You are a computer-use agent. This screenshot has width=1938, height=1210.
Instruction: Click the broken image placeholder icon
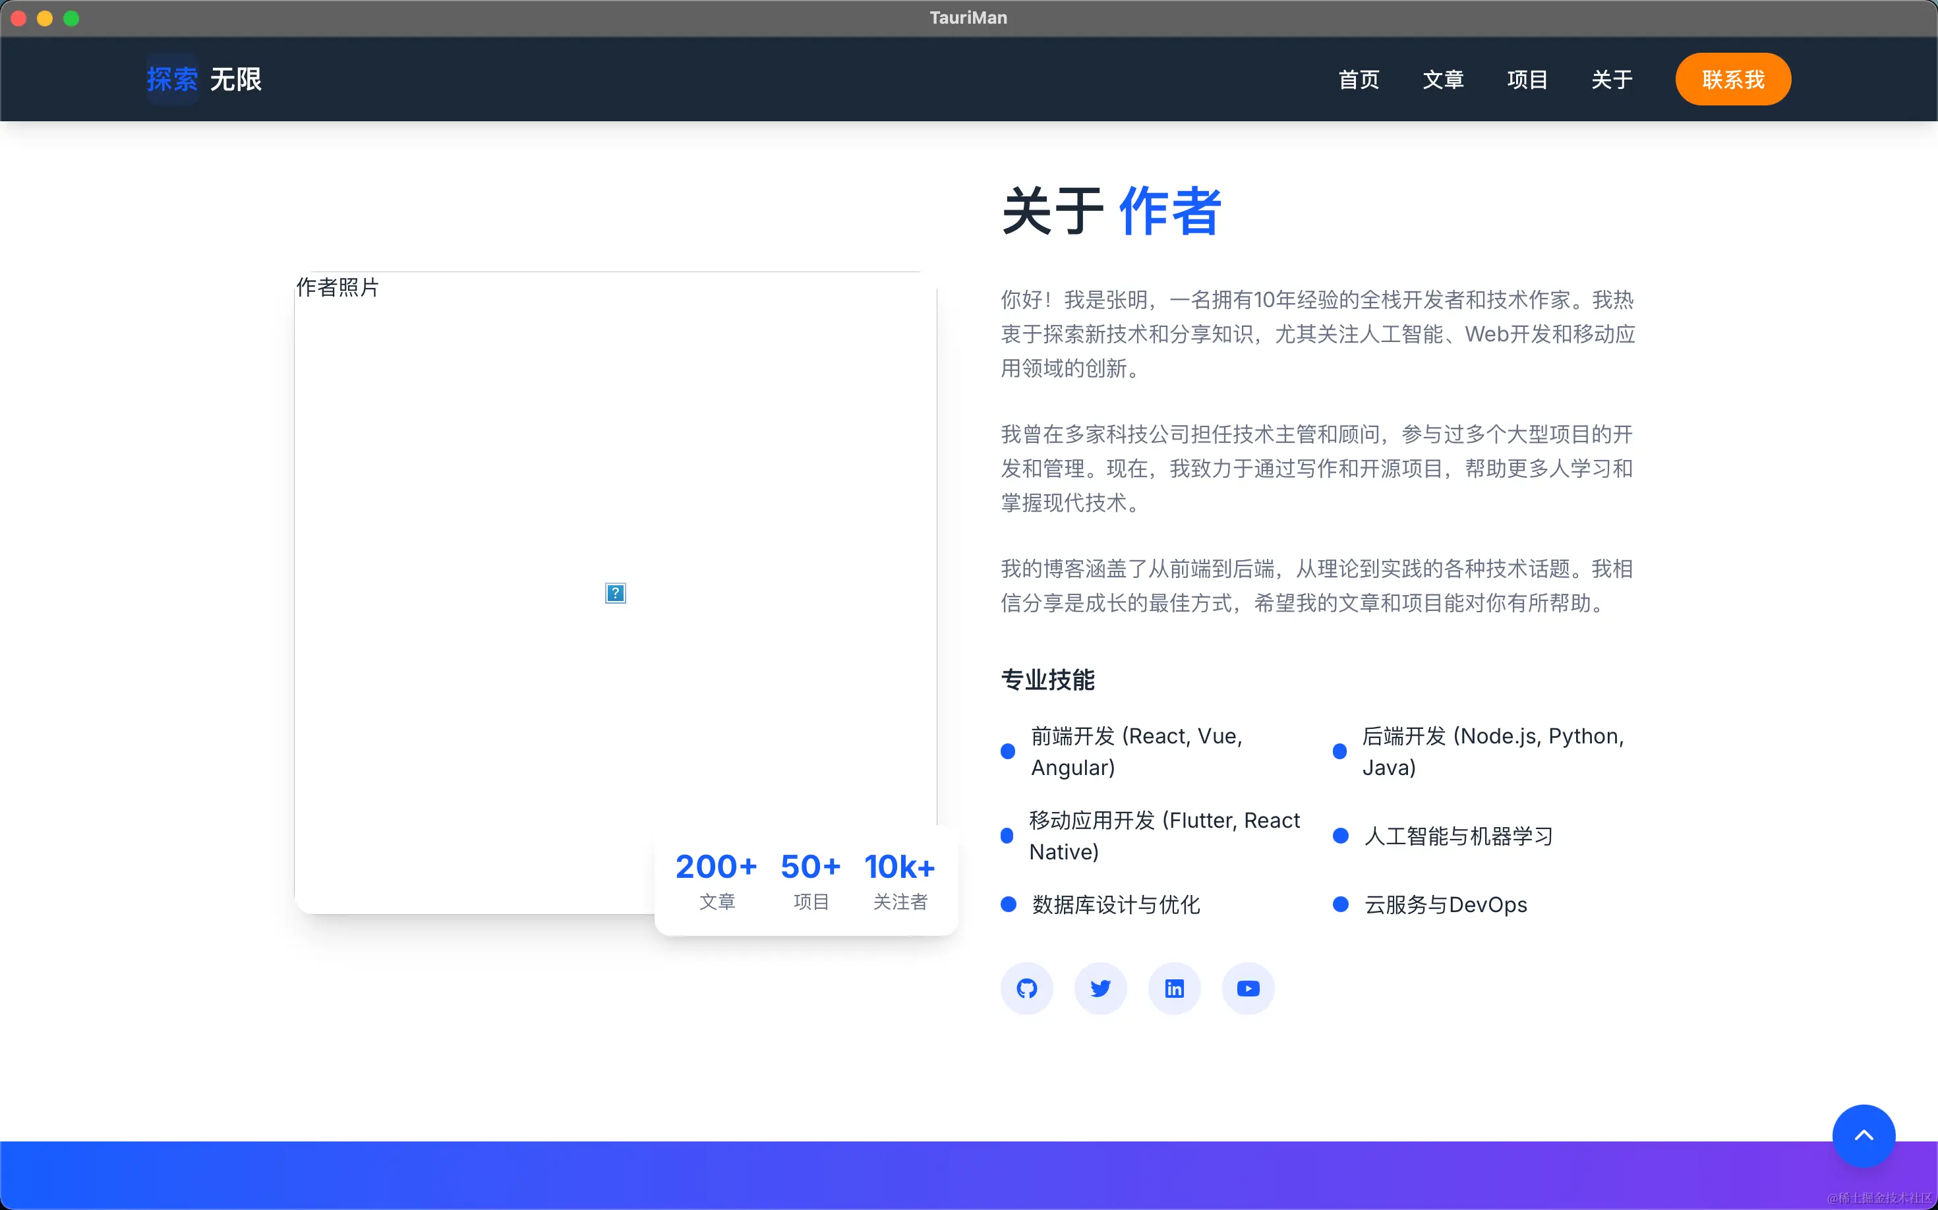(x=615, y=593)
